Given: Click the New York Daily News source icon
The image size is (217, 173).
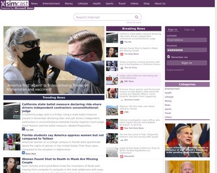Looking at the screenshot, I should point(122,128).
